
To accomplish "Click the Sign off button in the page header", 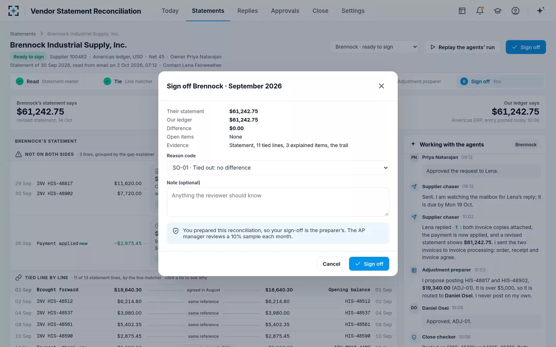I will (x=526, y=47).
